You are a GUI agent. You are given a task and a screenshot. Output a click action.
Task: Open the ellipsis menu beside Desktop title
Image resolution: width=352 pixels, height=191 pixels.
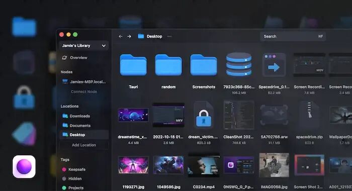point(169,36)
